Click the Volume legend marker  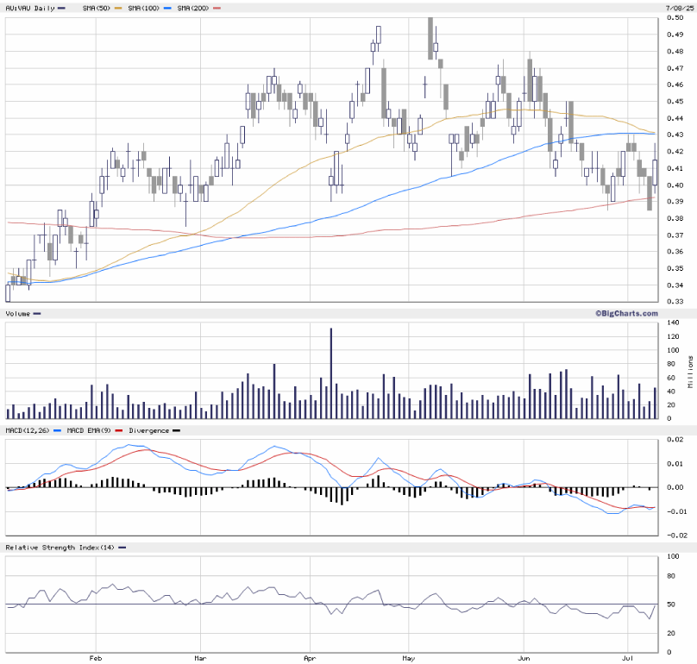pos(37,313)
